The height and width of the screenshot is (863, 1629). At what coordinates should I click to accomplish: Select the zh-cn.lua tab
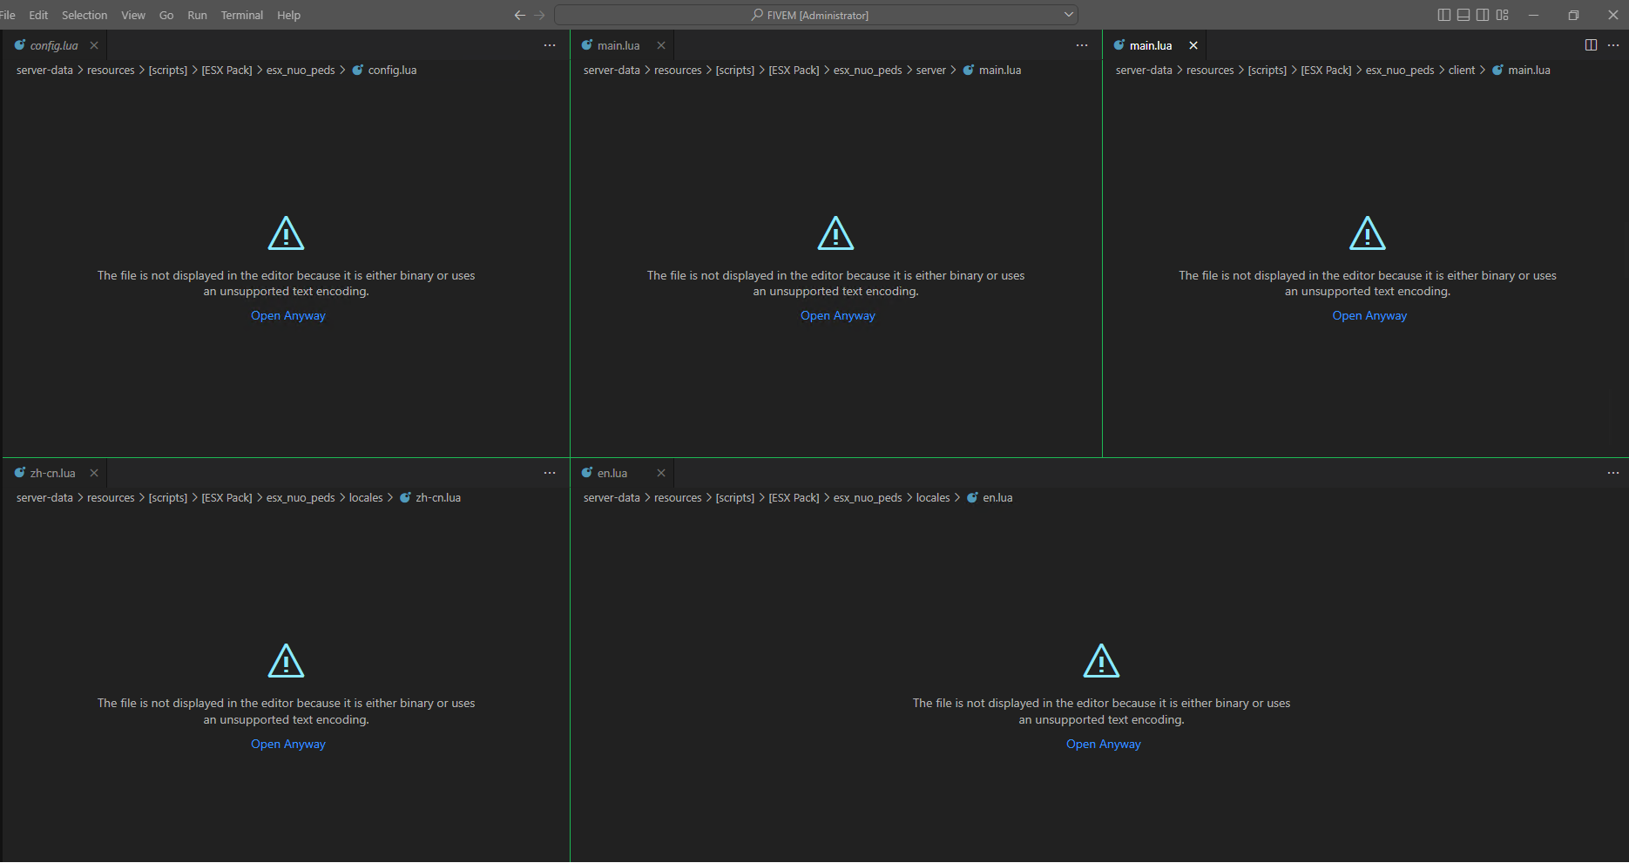pos(52,473)
